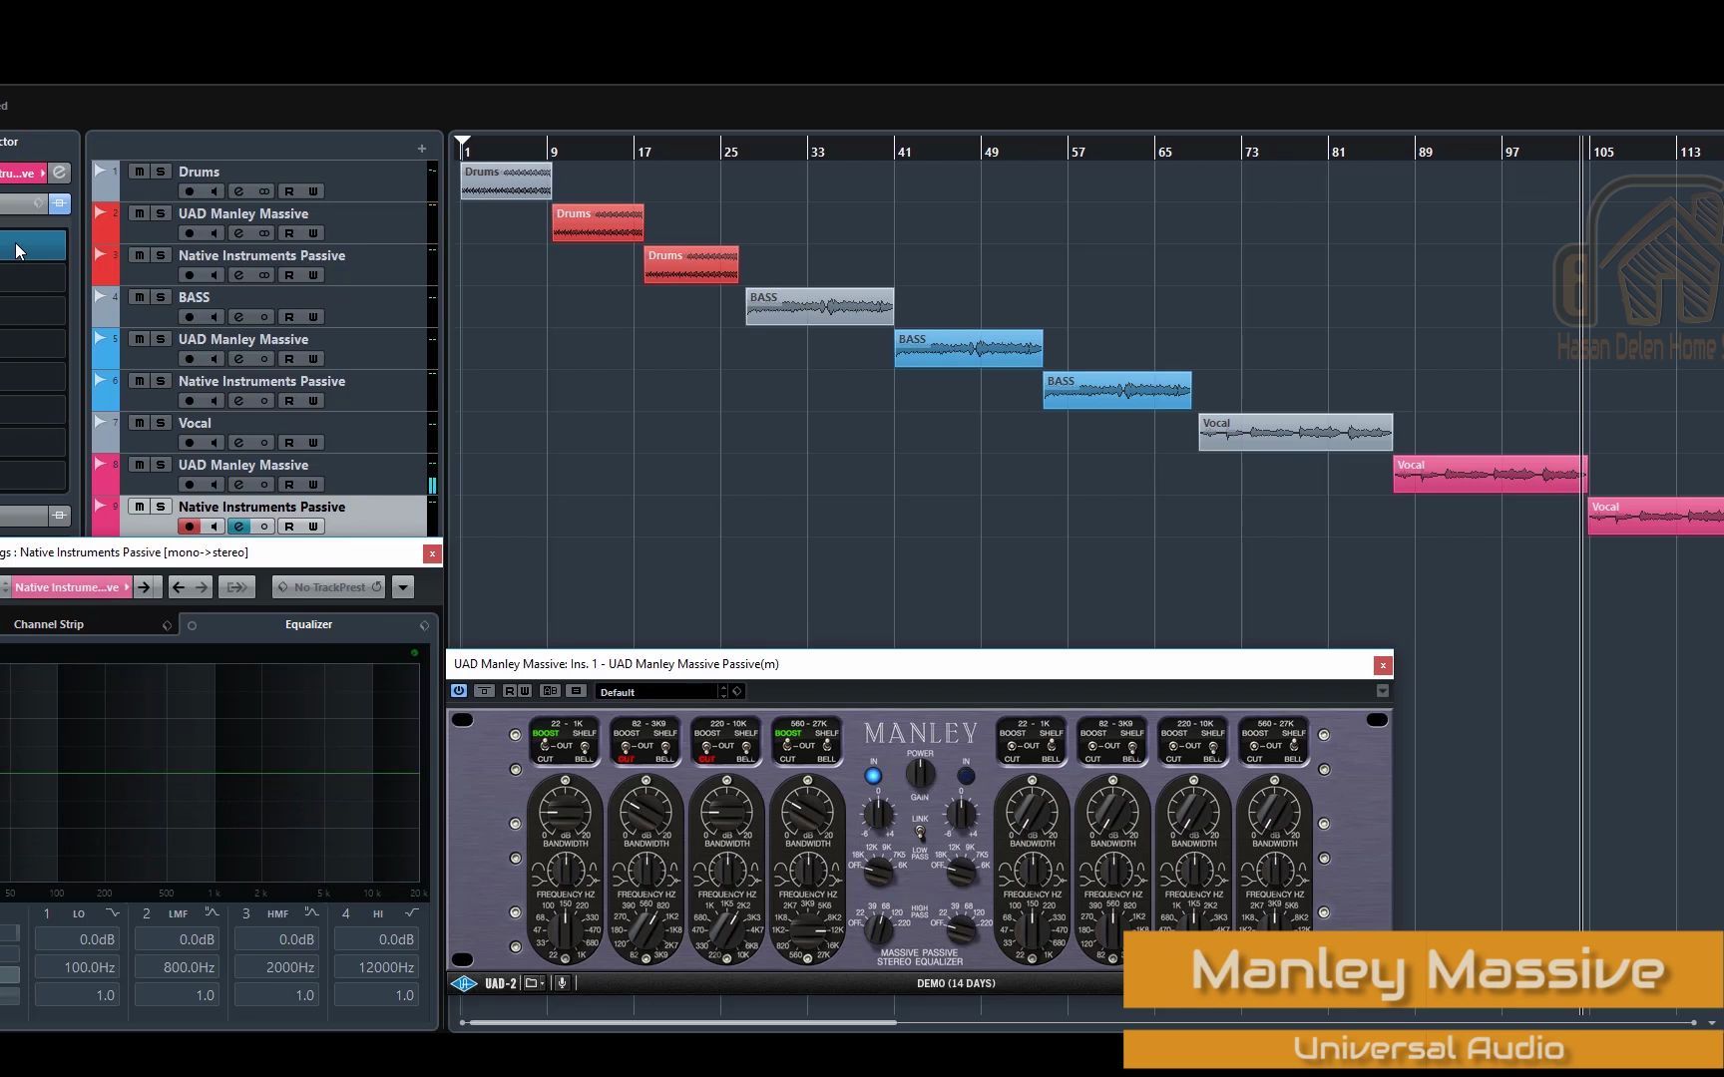Edit band 4 frequency 12000Hz field
Viewport: 1724px width, 1077px height.
(377, 967)
